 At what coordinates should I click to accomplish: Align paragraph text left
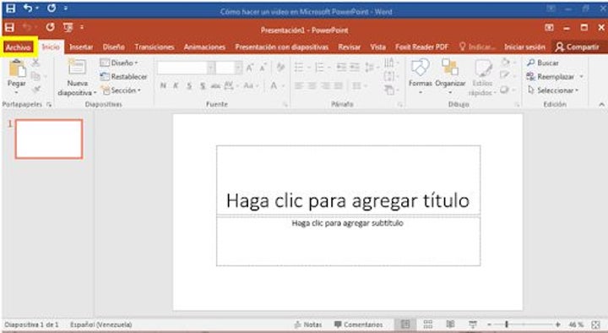299,85
